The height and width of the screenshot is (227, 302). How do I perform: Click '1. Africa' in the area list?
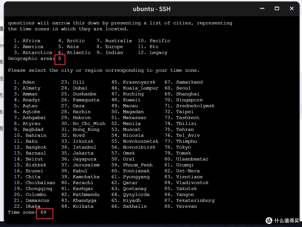click(27, 41)
